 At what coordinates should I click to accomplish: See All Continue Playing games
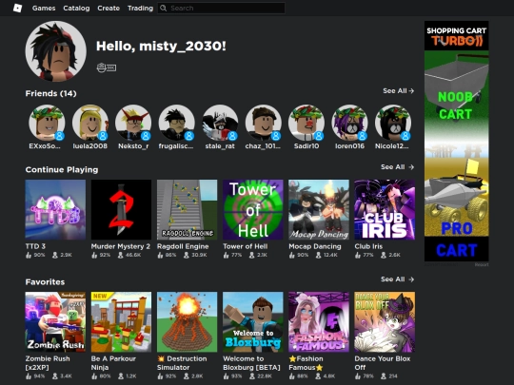point(397,167)
